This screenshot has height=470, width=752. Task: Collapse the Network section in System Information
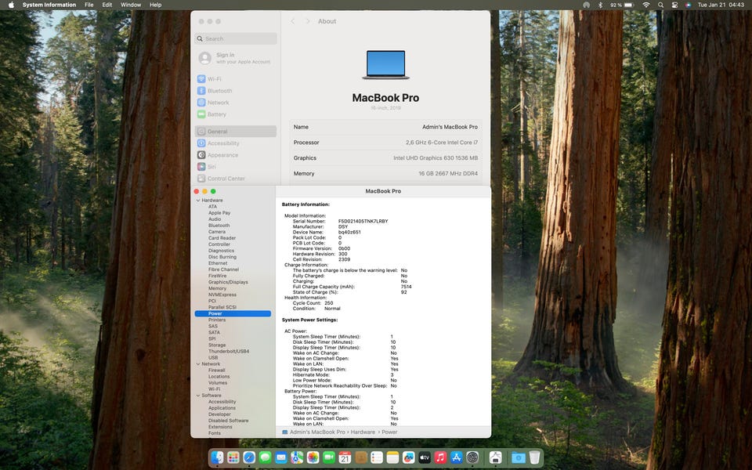point(198,364)
